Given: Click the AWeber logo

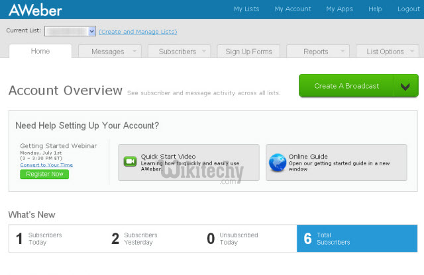Looking at the screenshot, I should click(35, 10).
